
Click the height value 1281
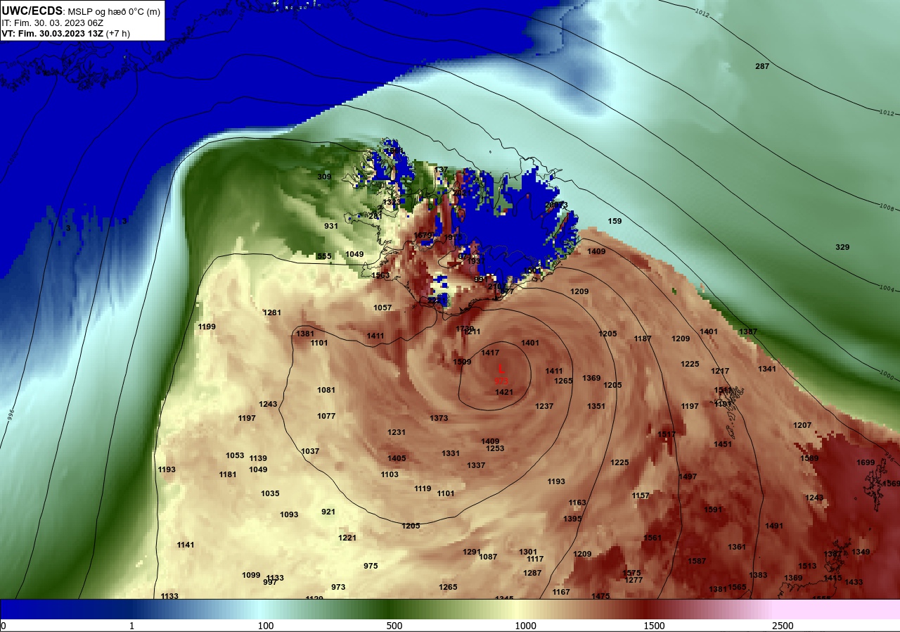pyautogui.click(x=272, y=312)
